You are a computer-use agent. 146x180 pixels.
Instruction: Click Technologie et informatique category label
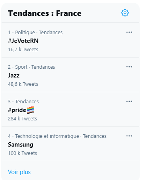47,136
